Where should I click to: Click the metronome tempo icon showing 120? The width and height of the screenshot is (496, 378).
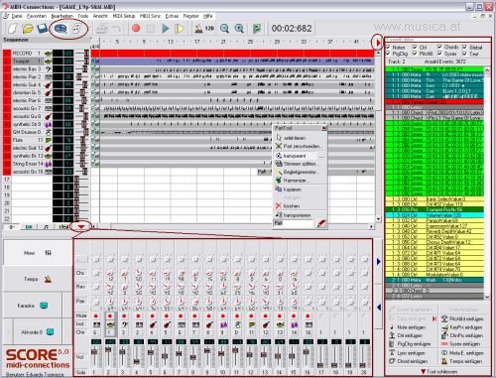(x=204, y=29)
